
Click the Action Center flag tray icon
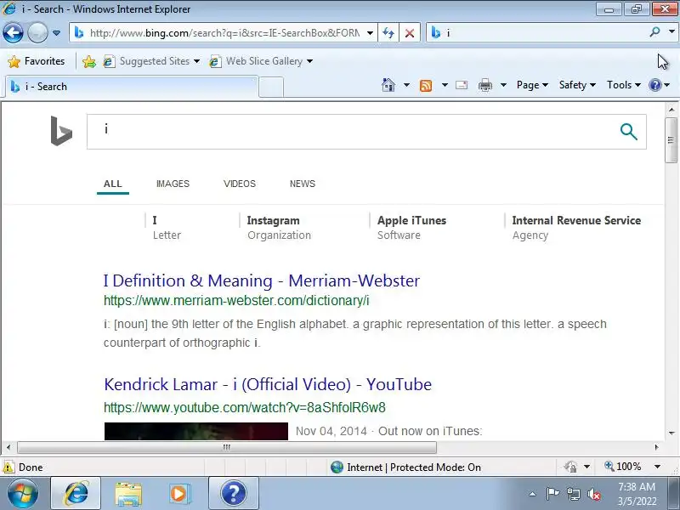tap(552, 494)
